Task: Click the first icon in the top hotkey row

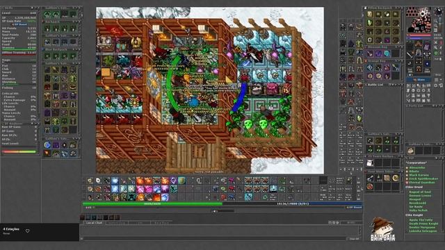Action: pyautogui.click(x=90, y=181)
